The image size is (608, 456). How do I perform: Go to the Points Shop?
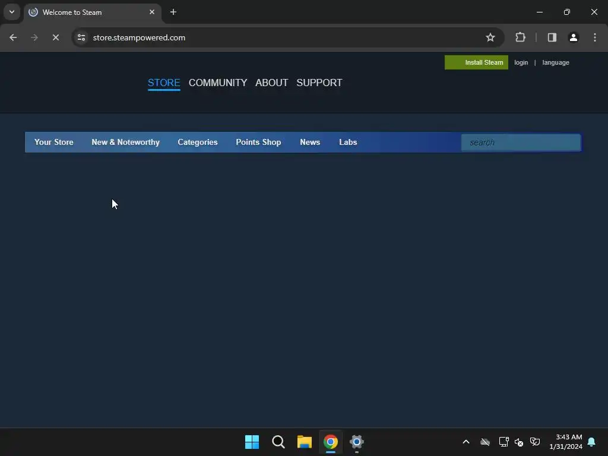(259, 142)
